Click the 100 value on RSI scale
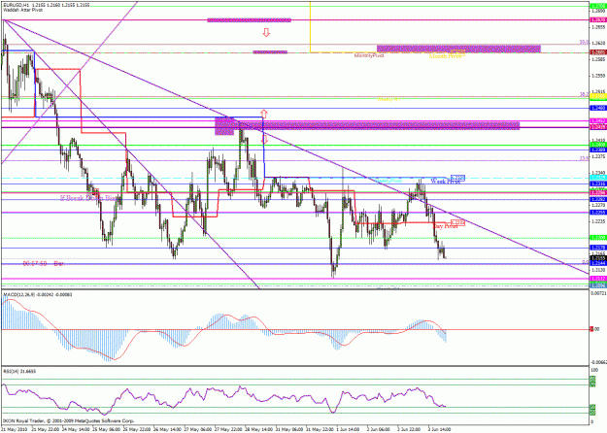607x433 pixels. 593,371
